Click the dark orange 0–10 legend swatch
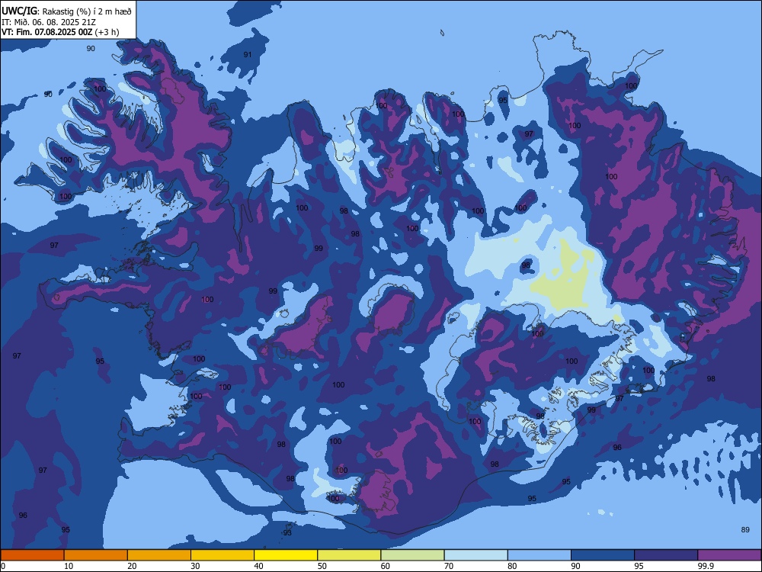 pos(32,555)
